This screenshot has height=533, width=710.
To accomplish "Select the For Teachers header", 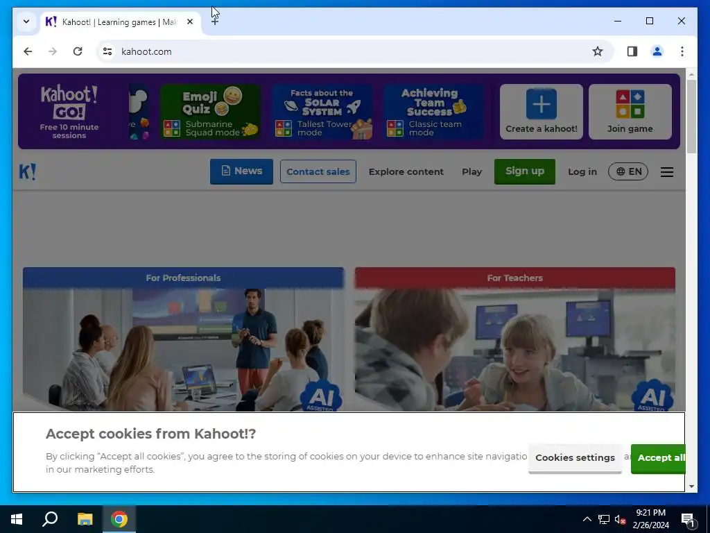I will coord(515,278).
